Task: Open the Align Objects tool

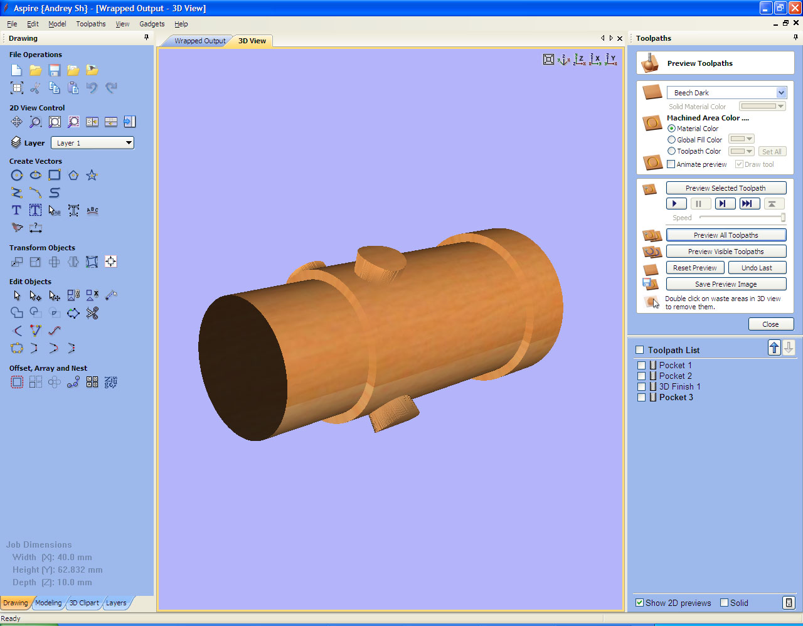Action: coord(111,262)
